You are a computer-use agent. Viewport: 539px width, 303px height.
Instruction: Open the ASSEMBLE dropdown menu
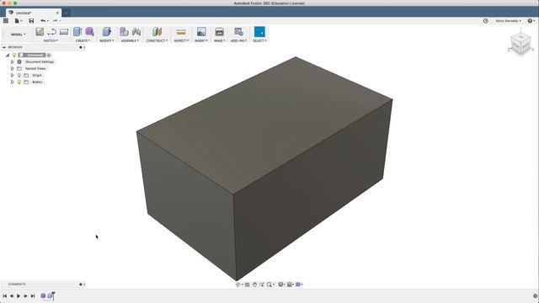(x=130, y=40)
